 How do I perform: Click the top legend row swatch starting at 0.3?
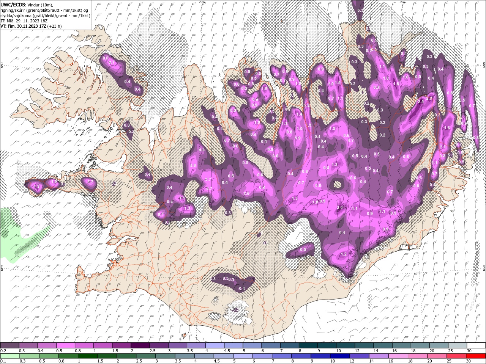pos(28,345)
